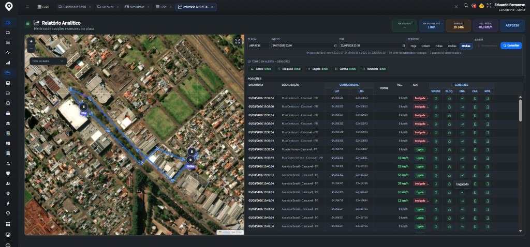Open the lightning bolt icon in sidebar
Screen dimensions: 530x247
click(x=8, y=204)
